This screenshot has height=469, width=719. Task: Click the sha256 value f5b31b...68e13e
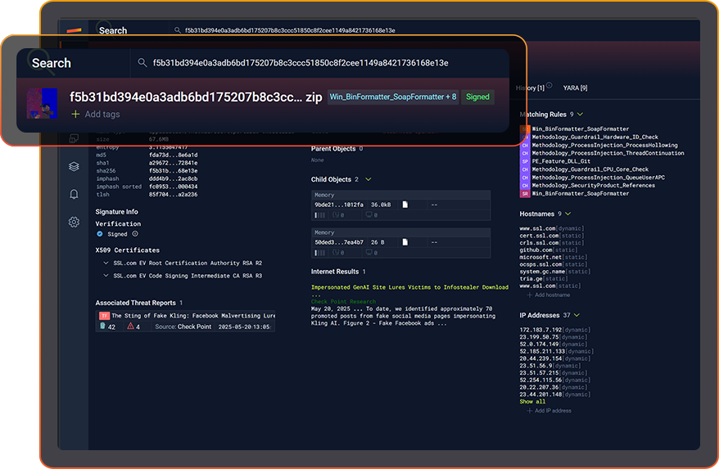(173, 170)
